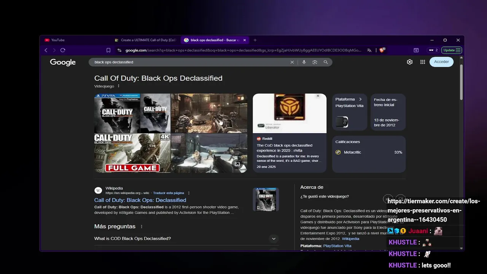
Task: Click the translate page icon in address bar
Action: (x=369, y=50)
